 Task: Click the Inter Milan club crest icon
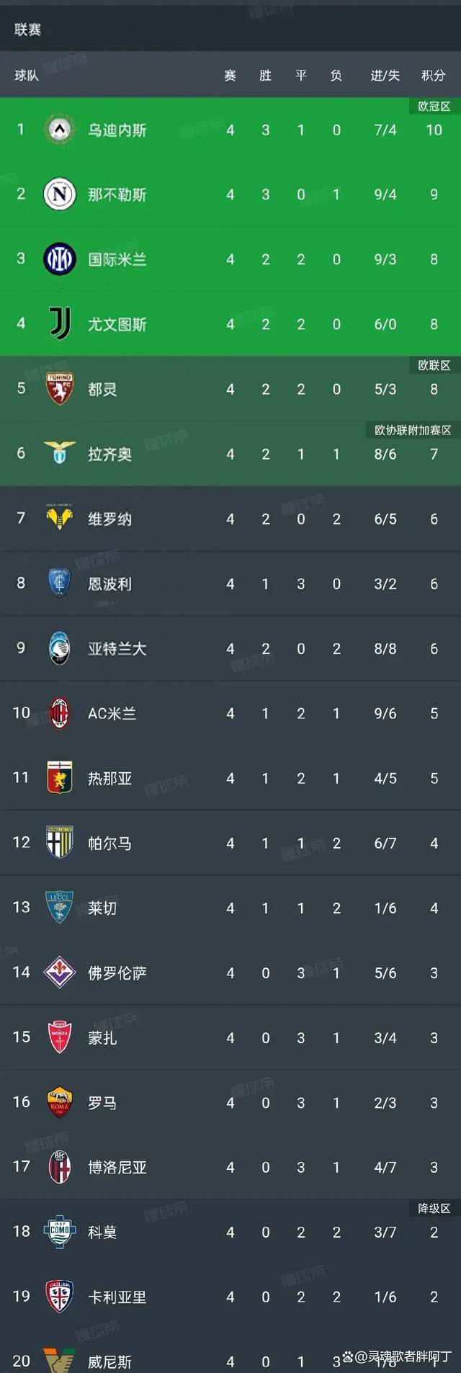60,259
